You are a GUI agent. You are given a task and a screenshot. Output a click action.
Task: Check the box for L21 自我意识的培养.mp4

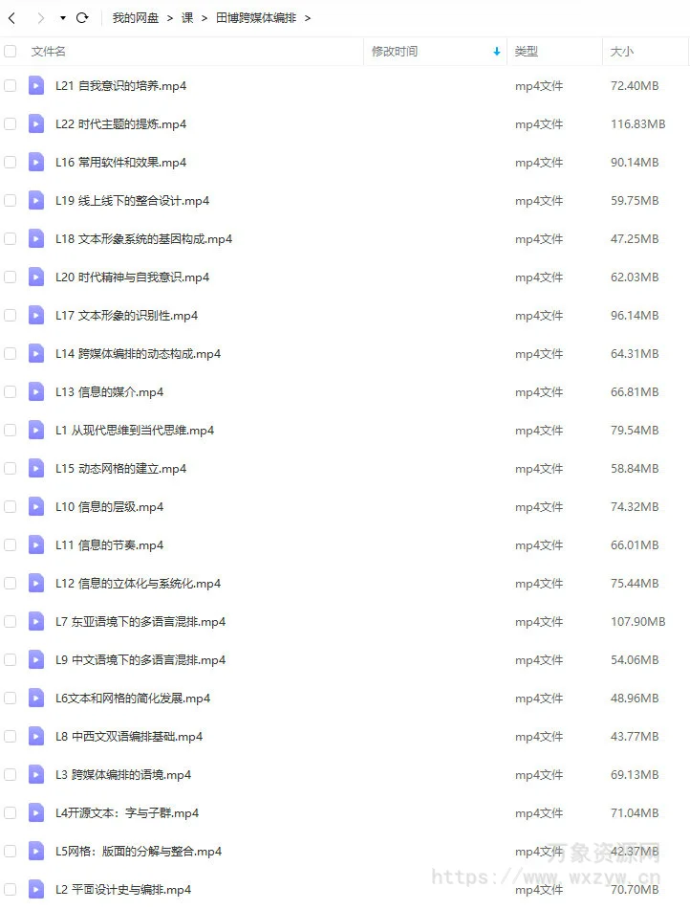tap(10, 86)
